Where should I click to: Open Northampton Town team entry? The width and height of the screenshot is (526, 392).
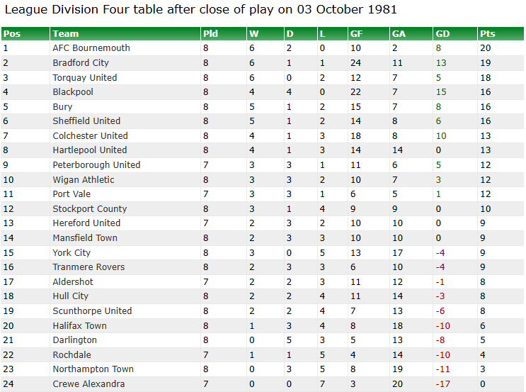tap(93, 369)
